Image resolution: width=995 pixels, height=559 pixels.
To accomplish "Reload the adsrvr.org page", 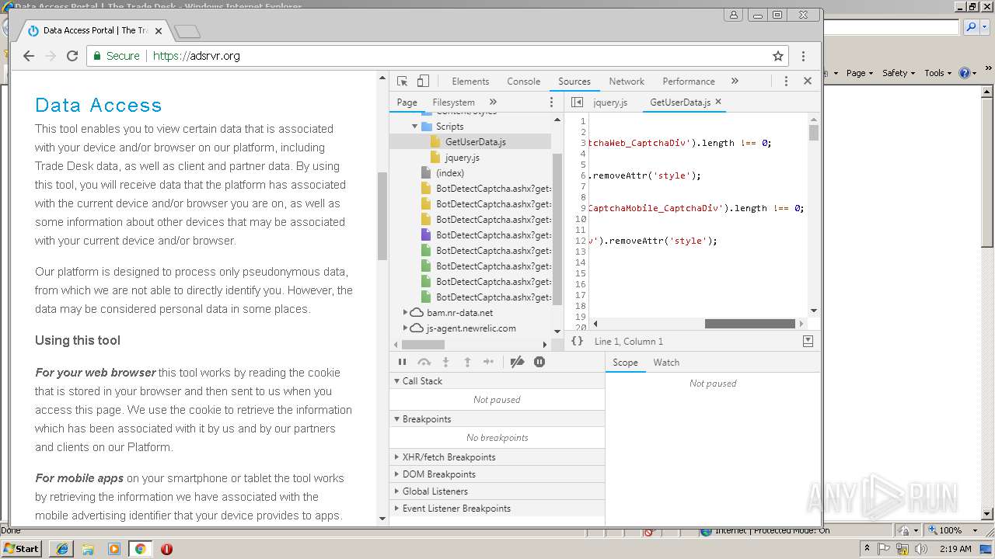I will pos(72,56).
